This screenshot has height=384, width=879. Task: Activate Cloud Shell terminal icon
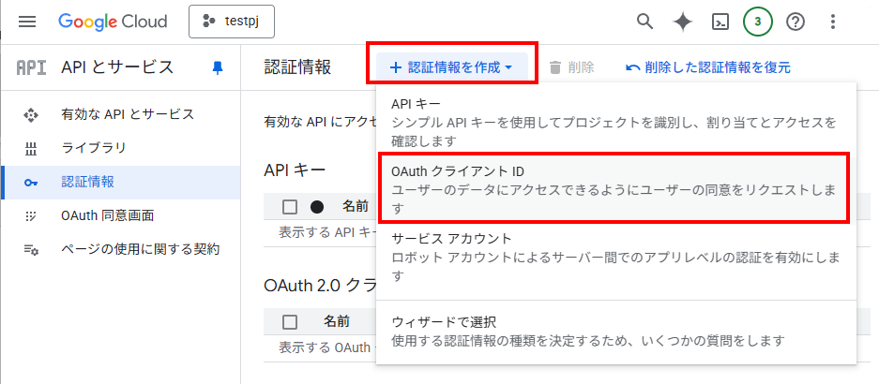click(x=720, y=22)
